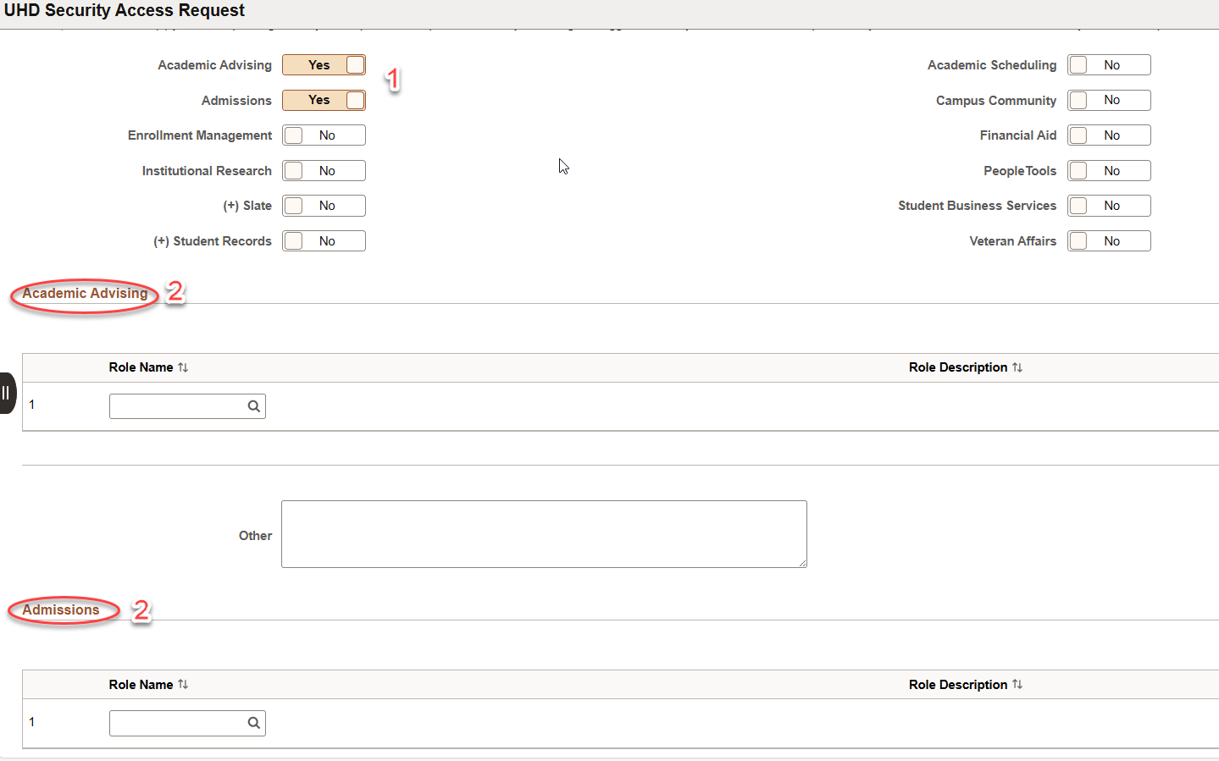
Task: Open the Role Name lookup under Admissions
Action: 253,723
